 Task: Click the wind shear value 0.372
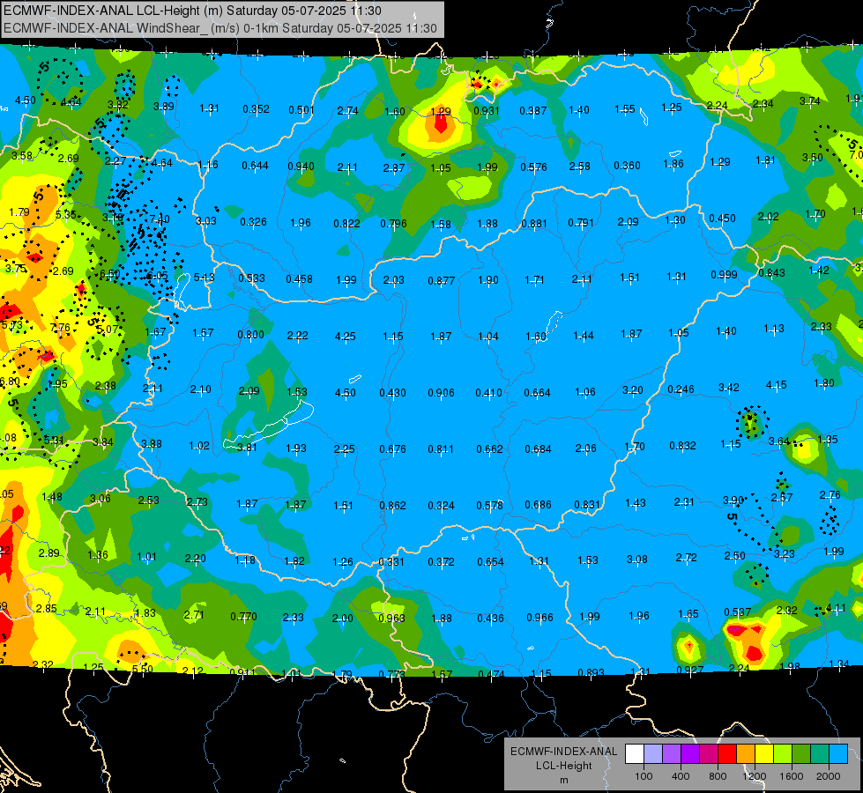[x=442, y=562]
